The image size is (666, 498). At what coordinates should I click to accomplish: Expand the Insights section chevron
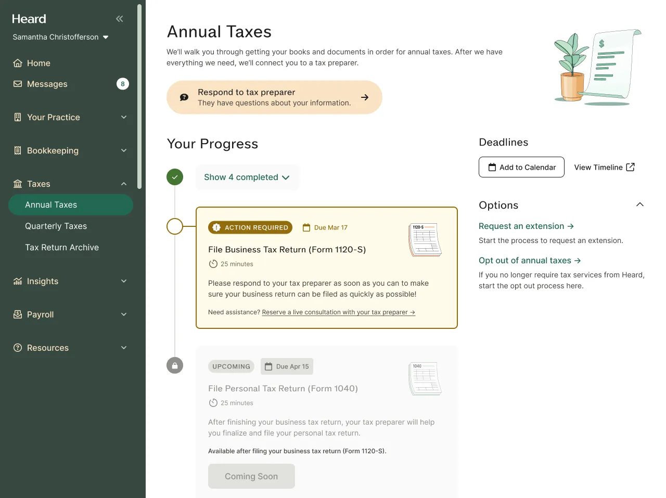pyautogui.click(x=124, y=281)
